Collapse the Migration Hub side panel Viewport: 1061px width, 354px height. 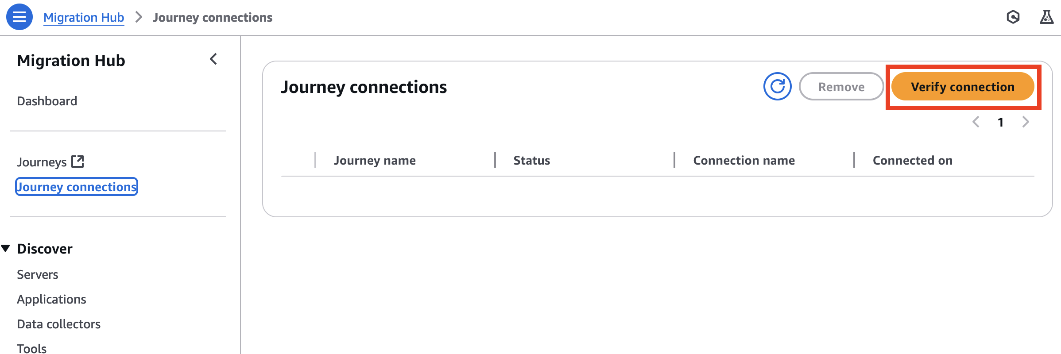[x=213, y=59]
